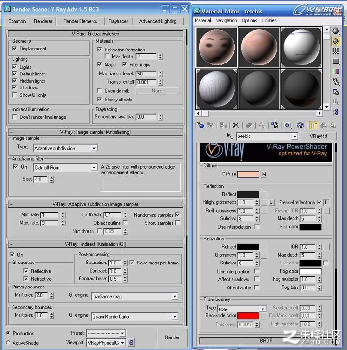
Task: Click the VRayMtl material type button
Action: 318,136
